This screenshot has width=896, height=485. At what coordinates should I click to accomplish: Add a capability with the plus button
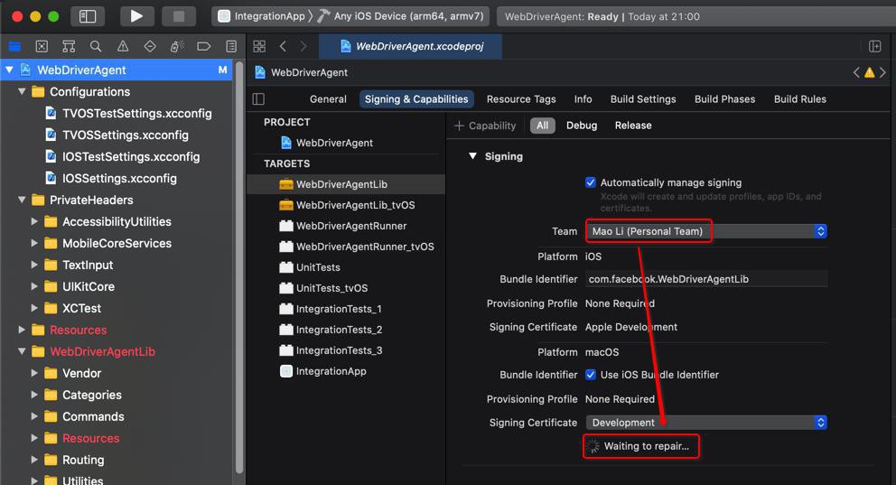(x=484, y=126)
